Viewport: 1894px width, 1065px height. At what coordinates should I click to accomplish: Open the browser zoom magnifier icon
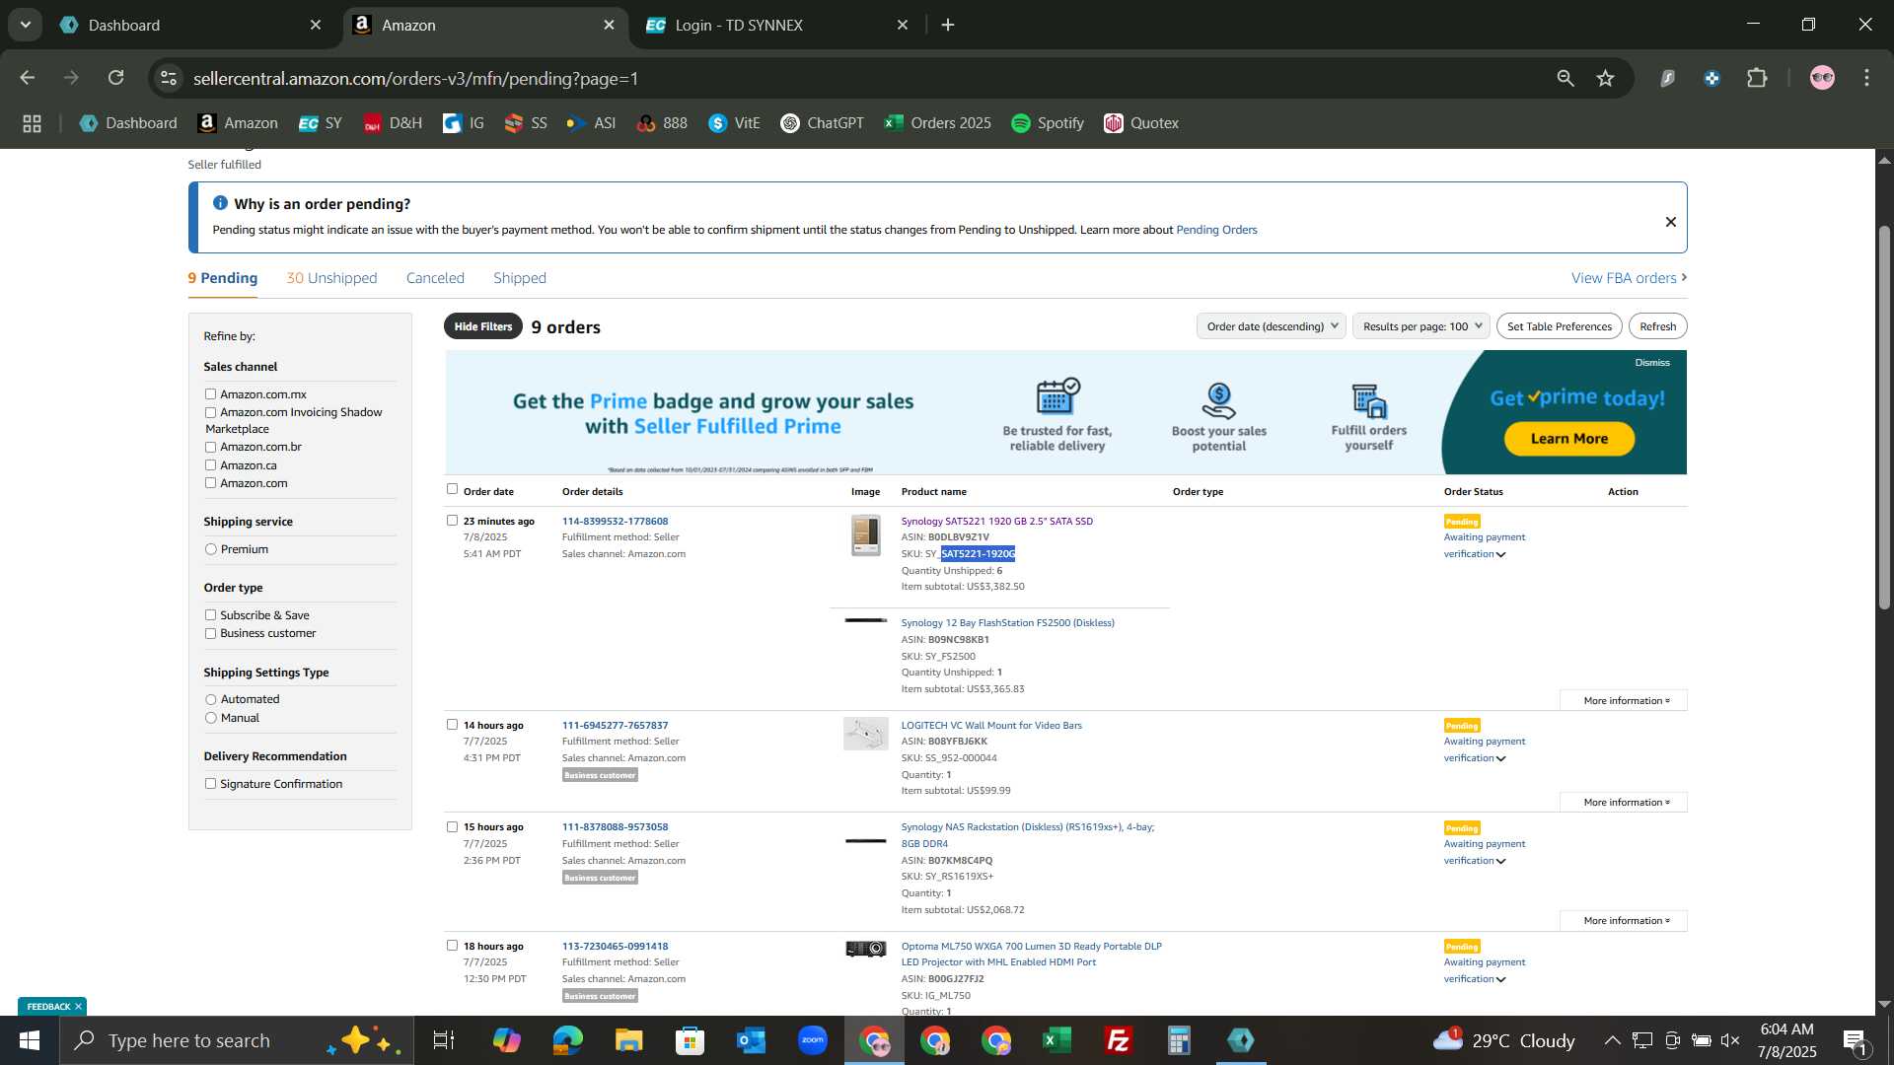coord(1566,78)
